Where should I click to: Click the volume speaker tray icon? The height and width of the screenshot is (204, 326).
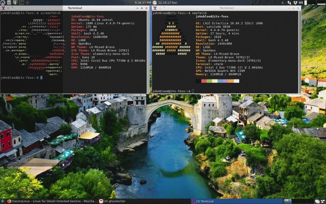pyautogui.click(x=282, y=2)
